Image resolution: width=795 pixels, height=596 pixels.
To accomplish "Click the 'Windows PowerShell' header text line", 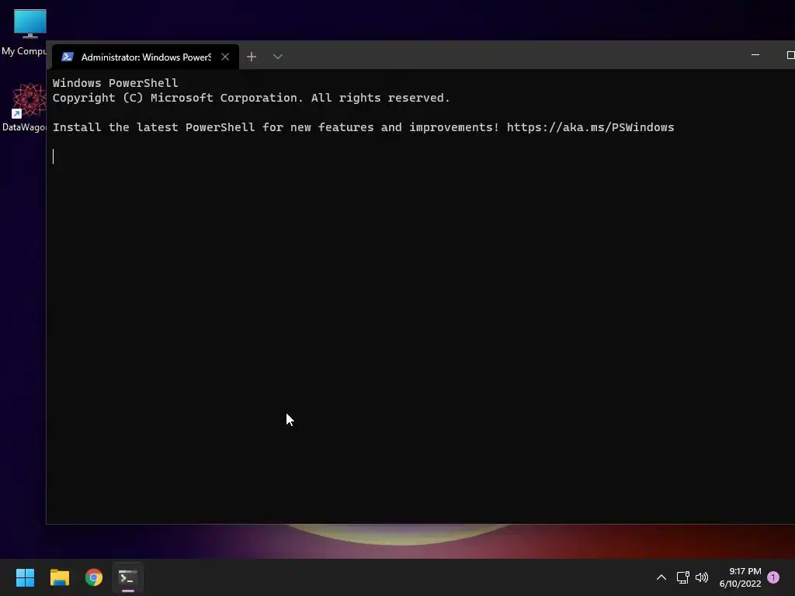I will click(x=115, y=83).
